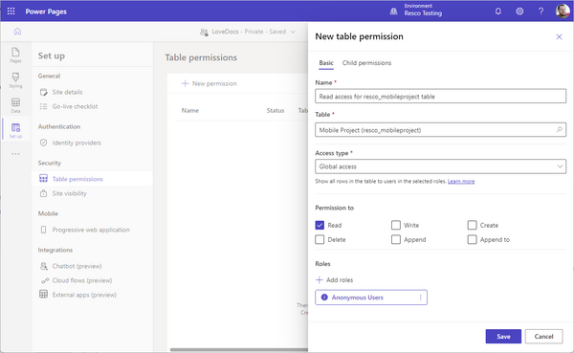Open the user profile avatar
The height and width of the screenshot is (353, 574).
point(563,11)
